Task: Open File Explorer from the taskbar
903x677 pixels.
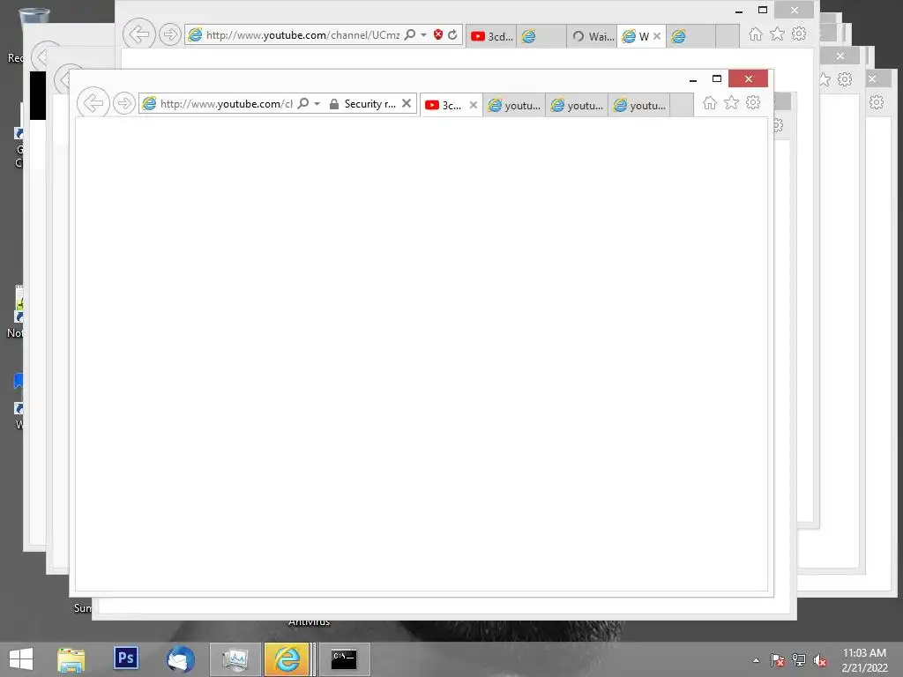Action: (71, 659)
